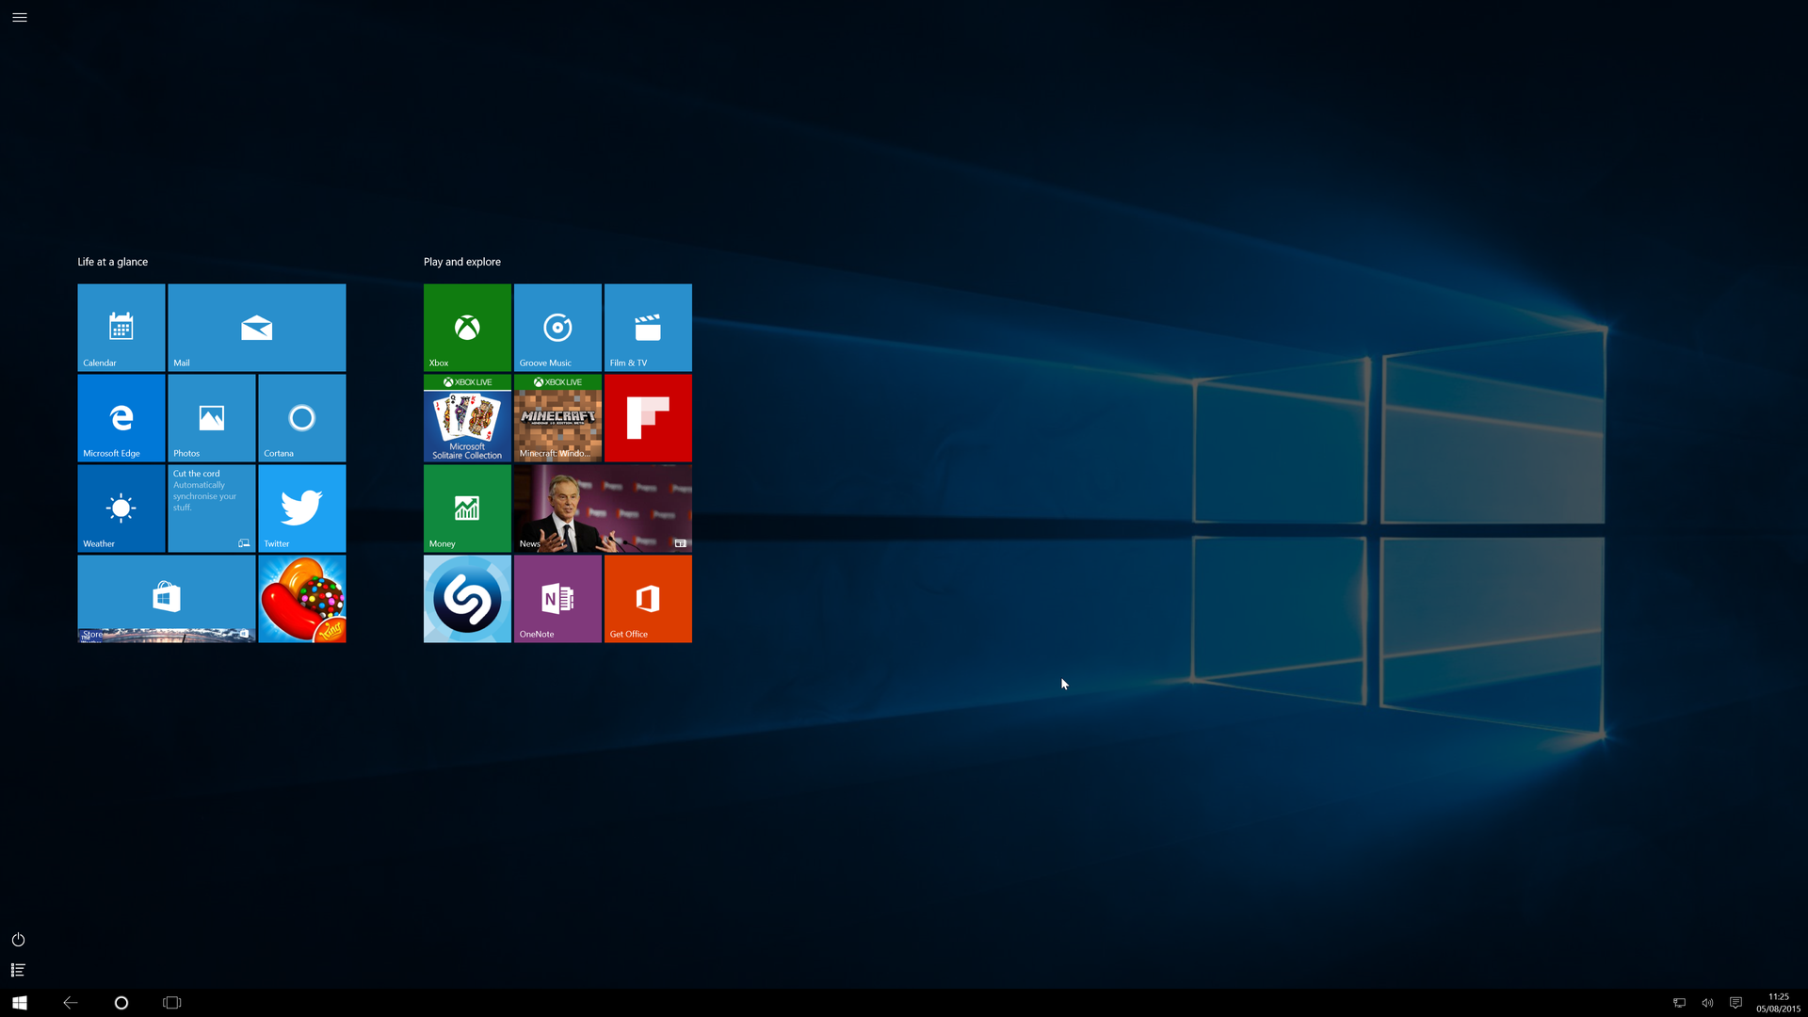Check the Money app
The width and height of the screenshot is (1808, 1017).
click(x=467, y=508)
